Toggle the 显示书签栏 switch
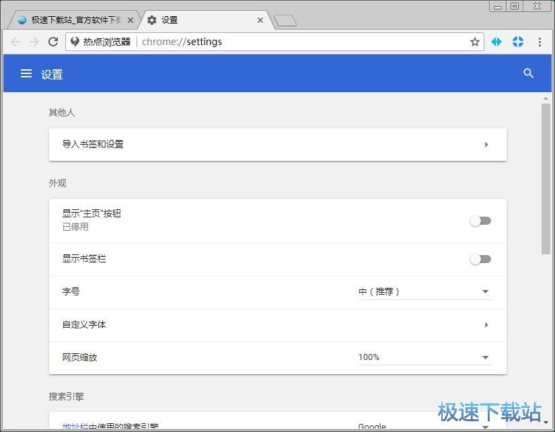This screenshot has width=555, height=432. [480, 259]
